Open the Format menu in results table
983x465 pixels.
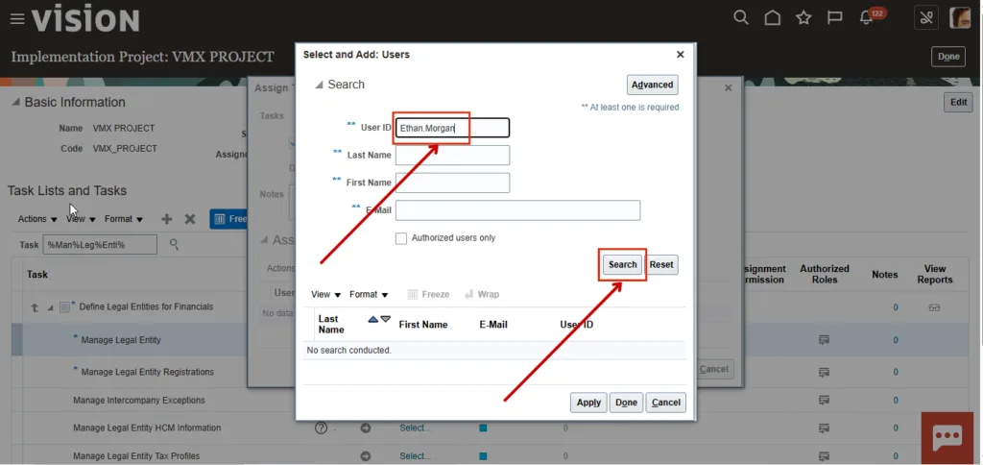click(x=368, y=295)
